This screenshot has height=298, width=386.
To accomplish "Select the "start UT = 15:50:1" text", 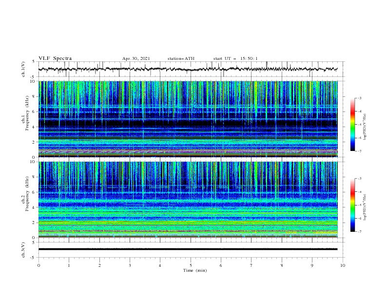I will point(235,58).
